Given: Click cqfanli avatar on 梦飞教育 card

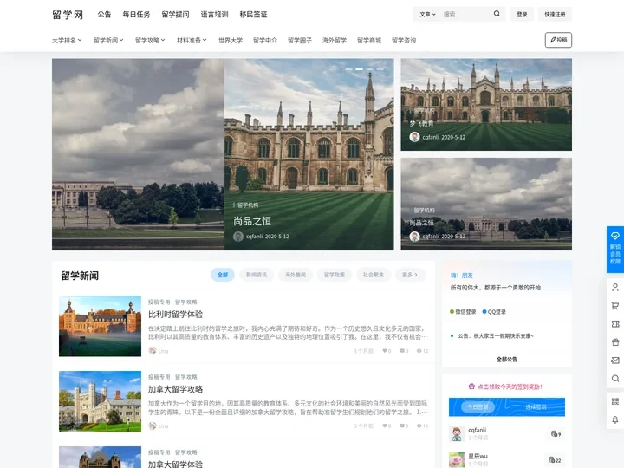Looking at the screenshot, I should coord(414,137).
